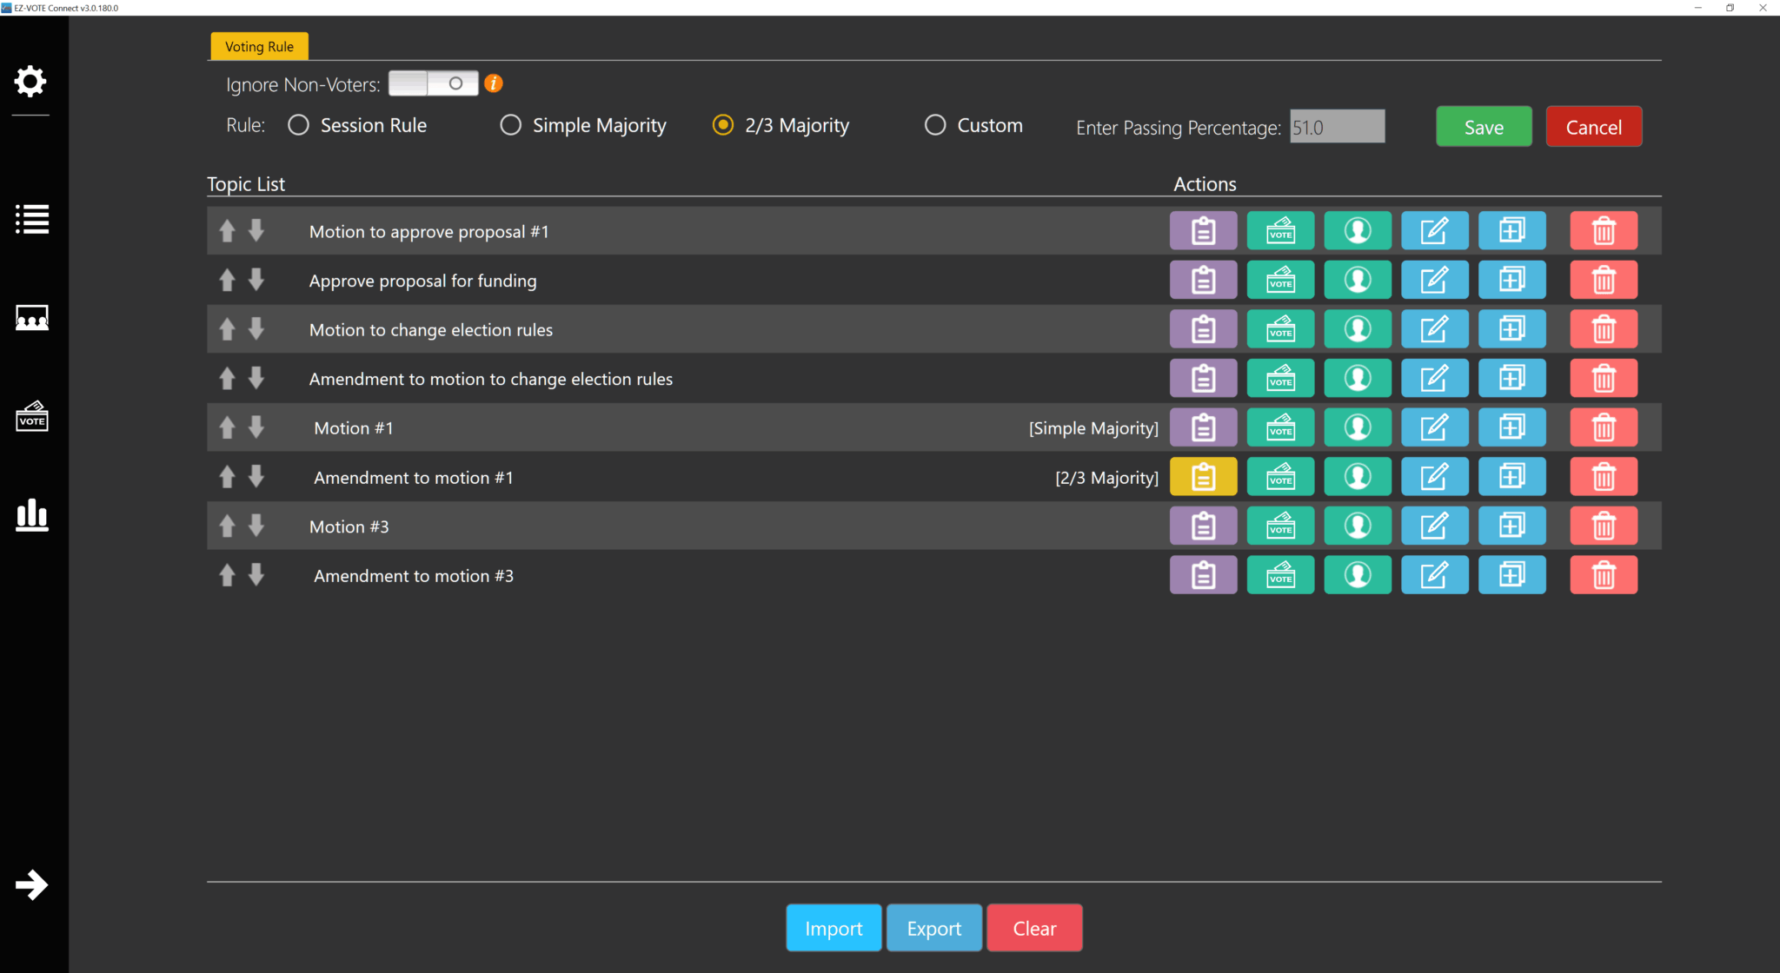
Task: Open the attendees panel in the sidebar
Action: (31, 318)
